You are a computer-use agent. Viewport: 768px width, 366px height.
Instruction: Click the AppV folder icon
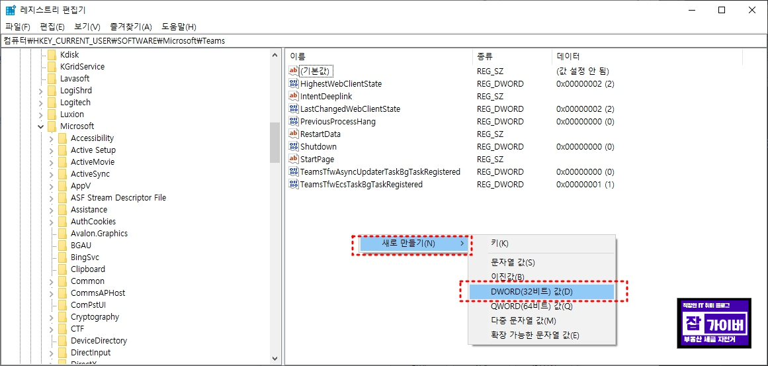[x=62, y=186]
